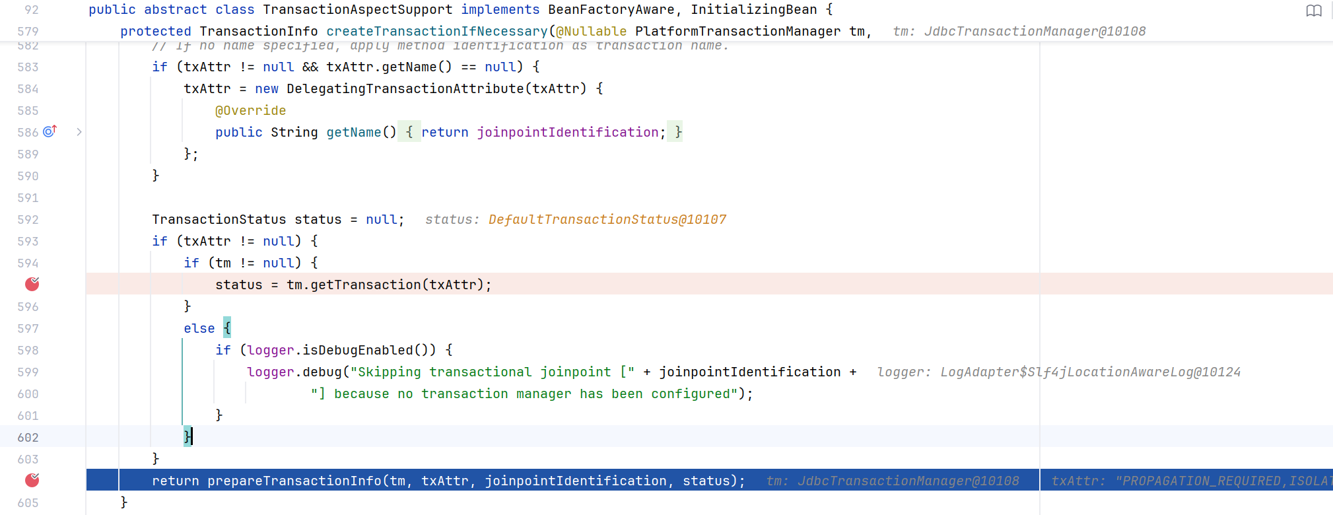1333x515 pixels.
Task: Click line number 605 in gutter
Action: tap(28, 502)
